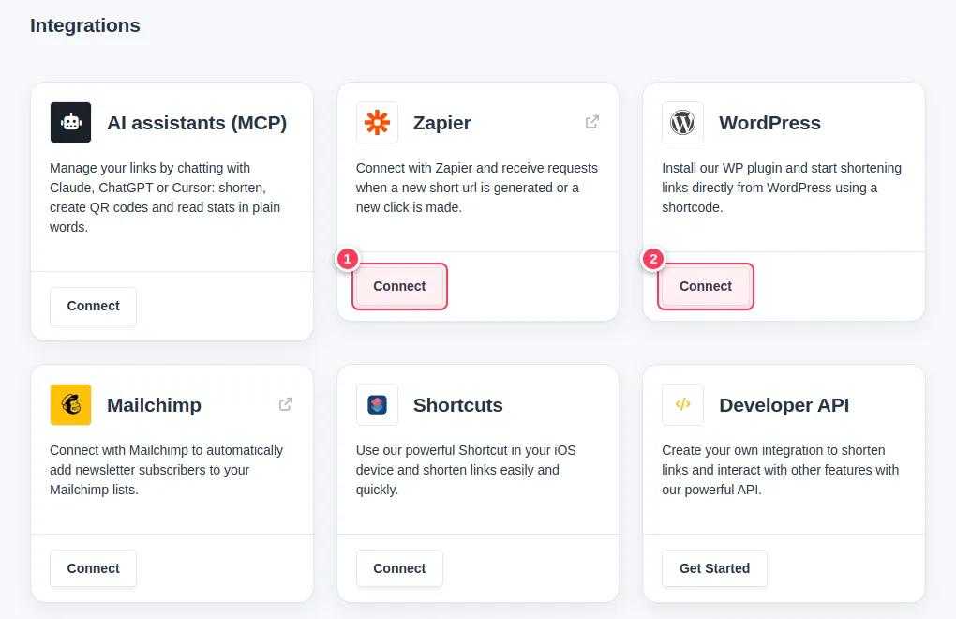956x619 pixels.
Task: Click the description mentioning Claude, ChatGPT or Cursor
Action: click(x=165, y=197)
